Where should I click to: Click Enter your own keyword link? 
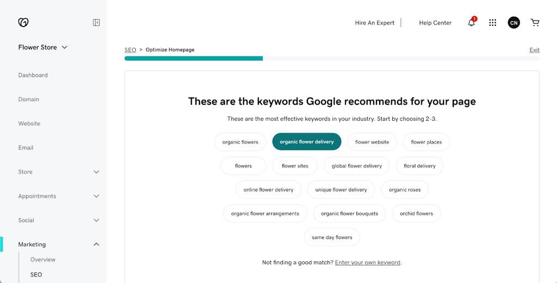click(368, 262)
